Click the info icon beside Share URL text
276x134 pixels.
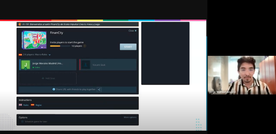[x=54, y=89]
